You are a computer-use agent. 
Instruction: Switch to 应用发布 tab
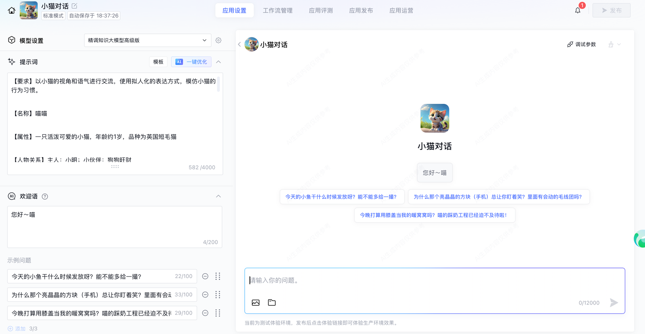[x=361, y=10]
